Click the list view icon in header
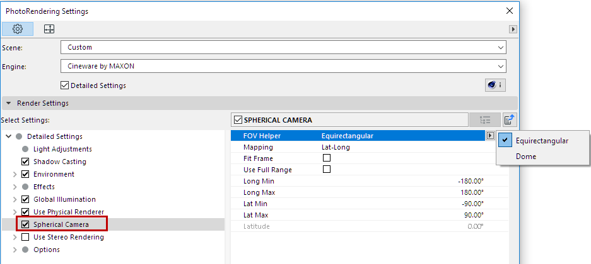The image size is (591, 264). (x=484, y=120)
